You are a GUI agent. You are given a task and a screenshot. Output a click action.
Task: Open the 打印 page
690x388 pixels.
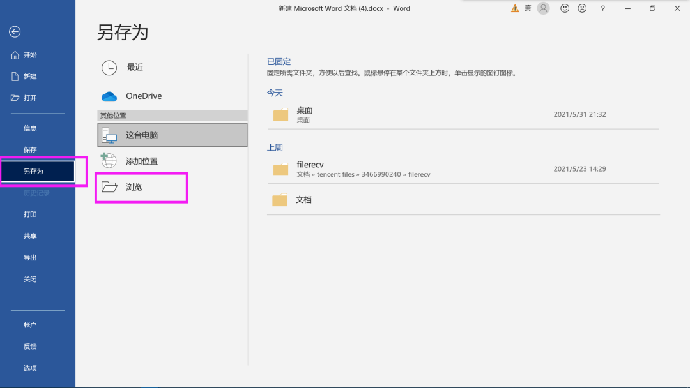pyautogui.click(x=30, y=214)
